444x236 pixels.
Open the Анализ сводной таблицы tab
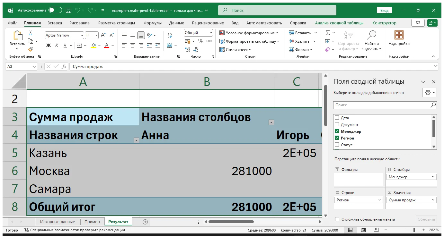coord(339,23)
